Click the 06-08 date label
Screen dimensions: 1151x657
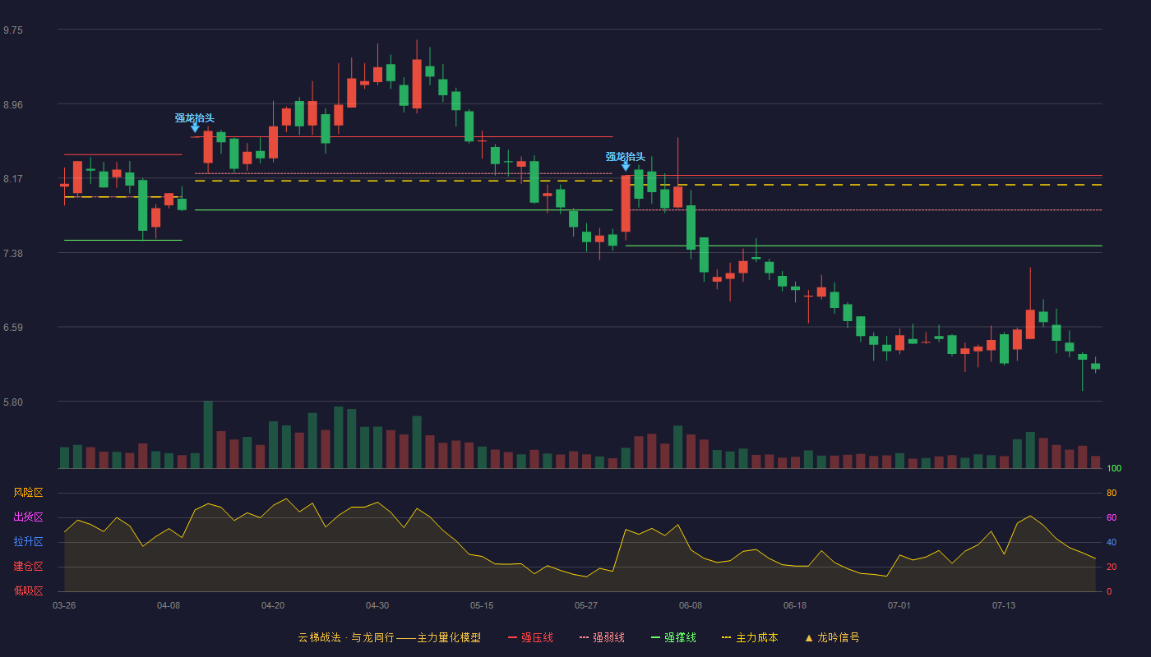coord(691,605)
